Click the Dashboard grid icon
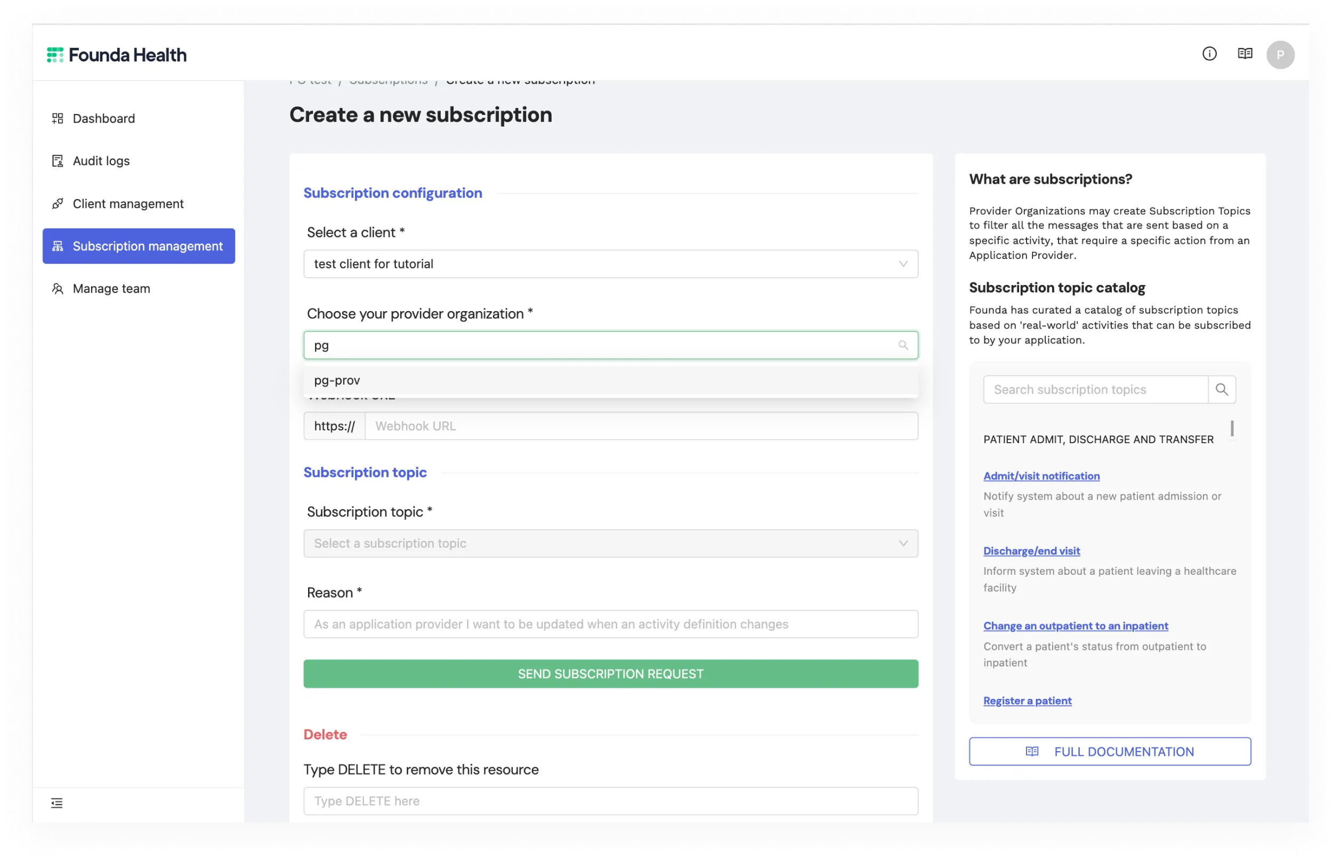This screenshot has height=863, width=1341. [57, 118]
